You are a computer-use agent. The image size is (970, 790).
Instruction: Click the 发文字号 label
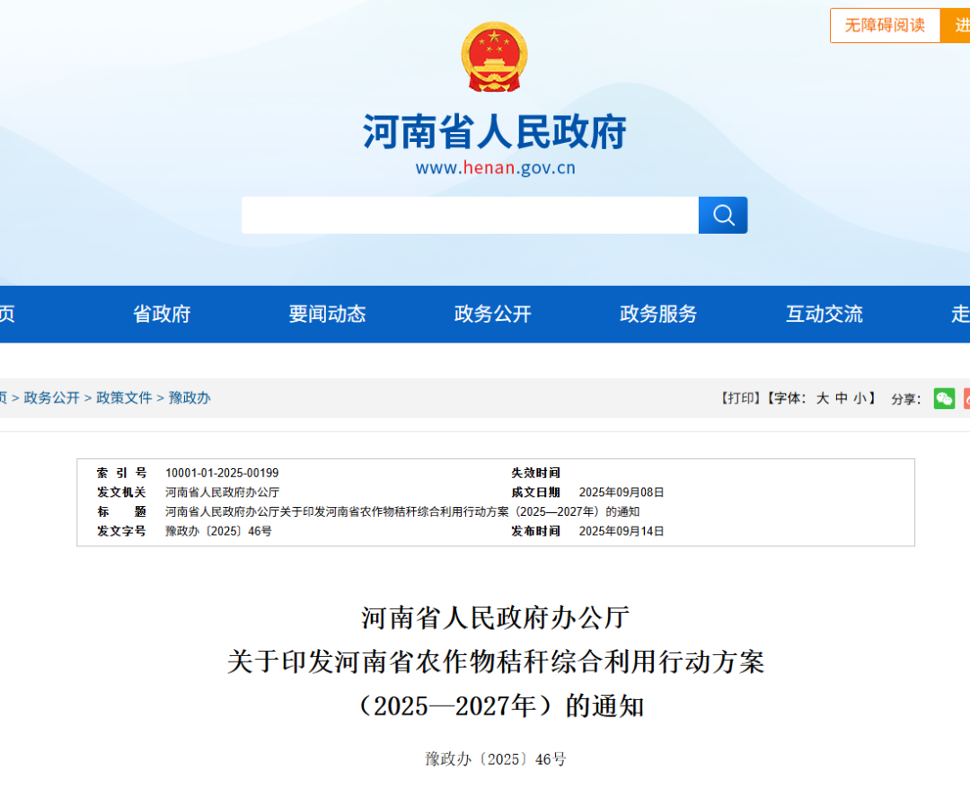tap(121, 531)
